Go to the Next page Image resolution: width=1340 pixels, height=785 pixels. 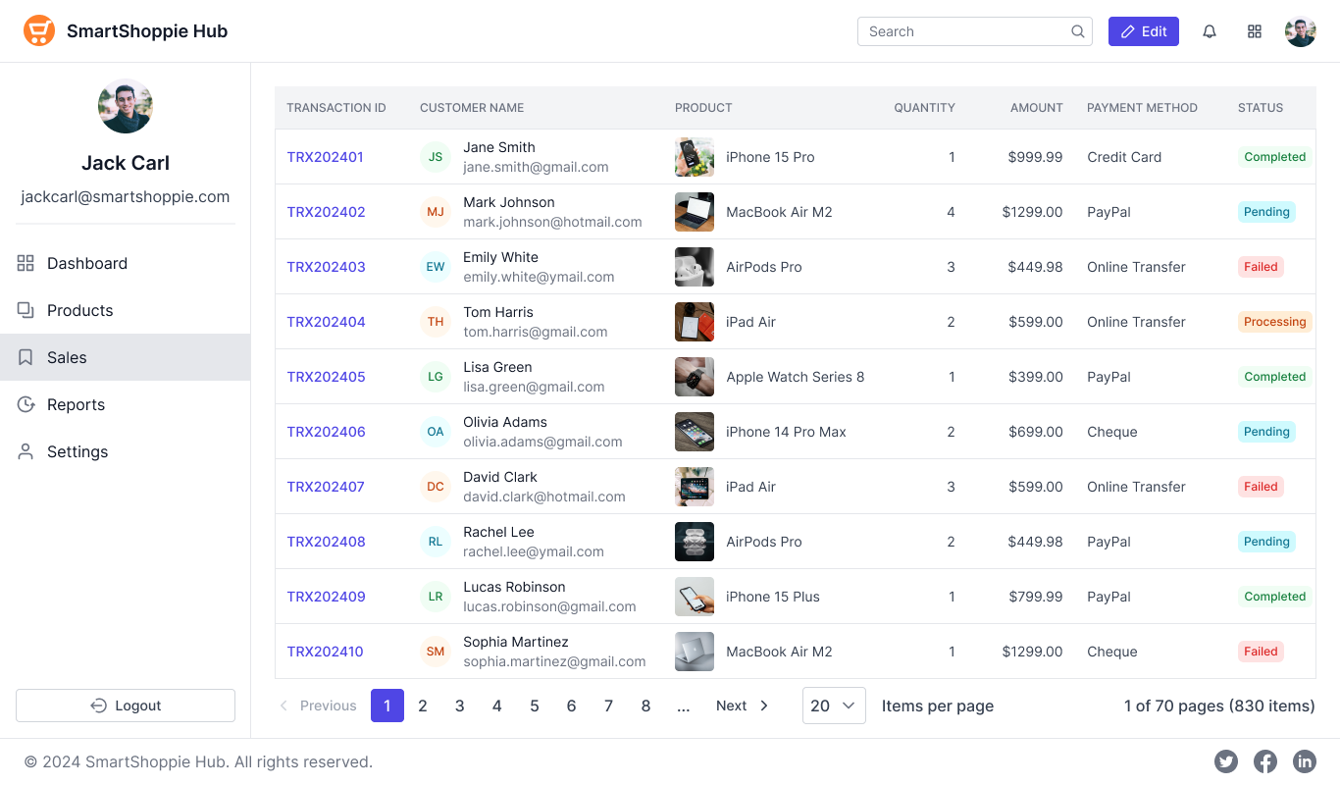click(x=742, y=706)
